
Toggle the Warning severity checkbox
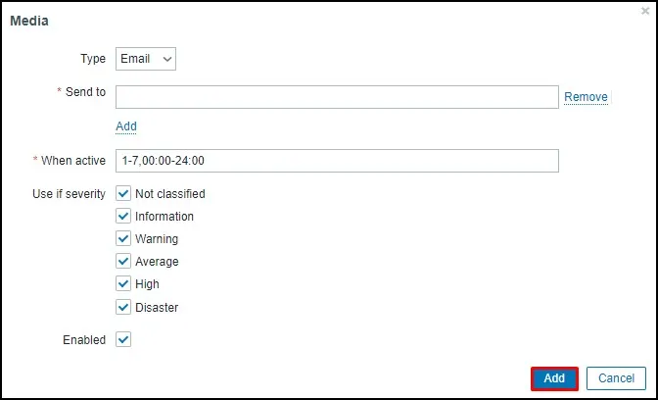click(123, 238)
